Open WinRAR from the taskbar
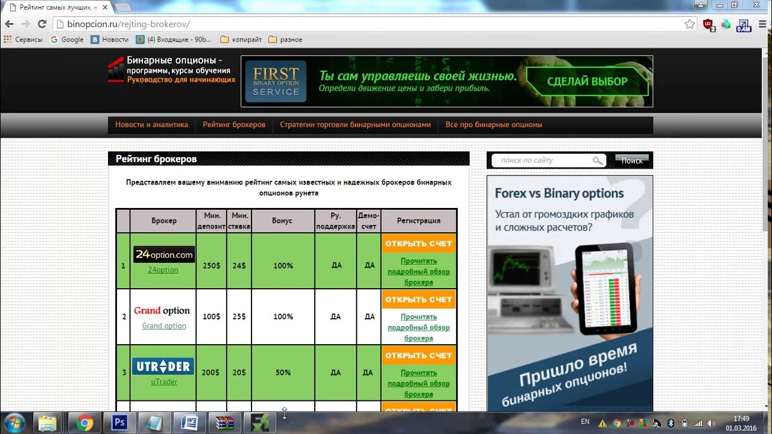The height and width of the screenshot is (434, 772). [x=224, y=423]
